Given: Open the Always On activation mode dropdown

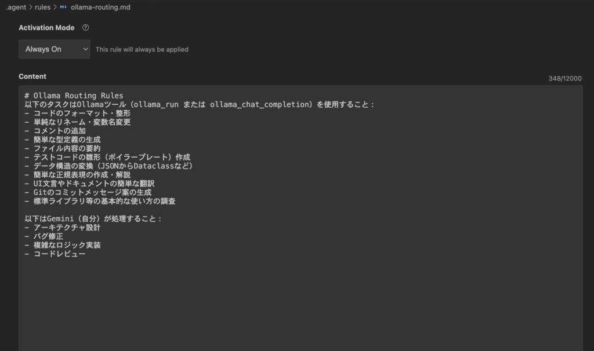Looking at the screenshot, I should point(54,49).
